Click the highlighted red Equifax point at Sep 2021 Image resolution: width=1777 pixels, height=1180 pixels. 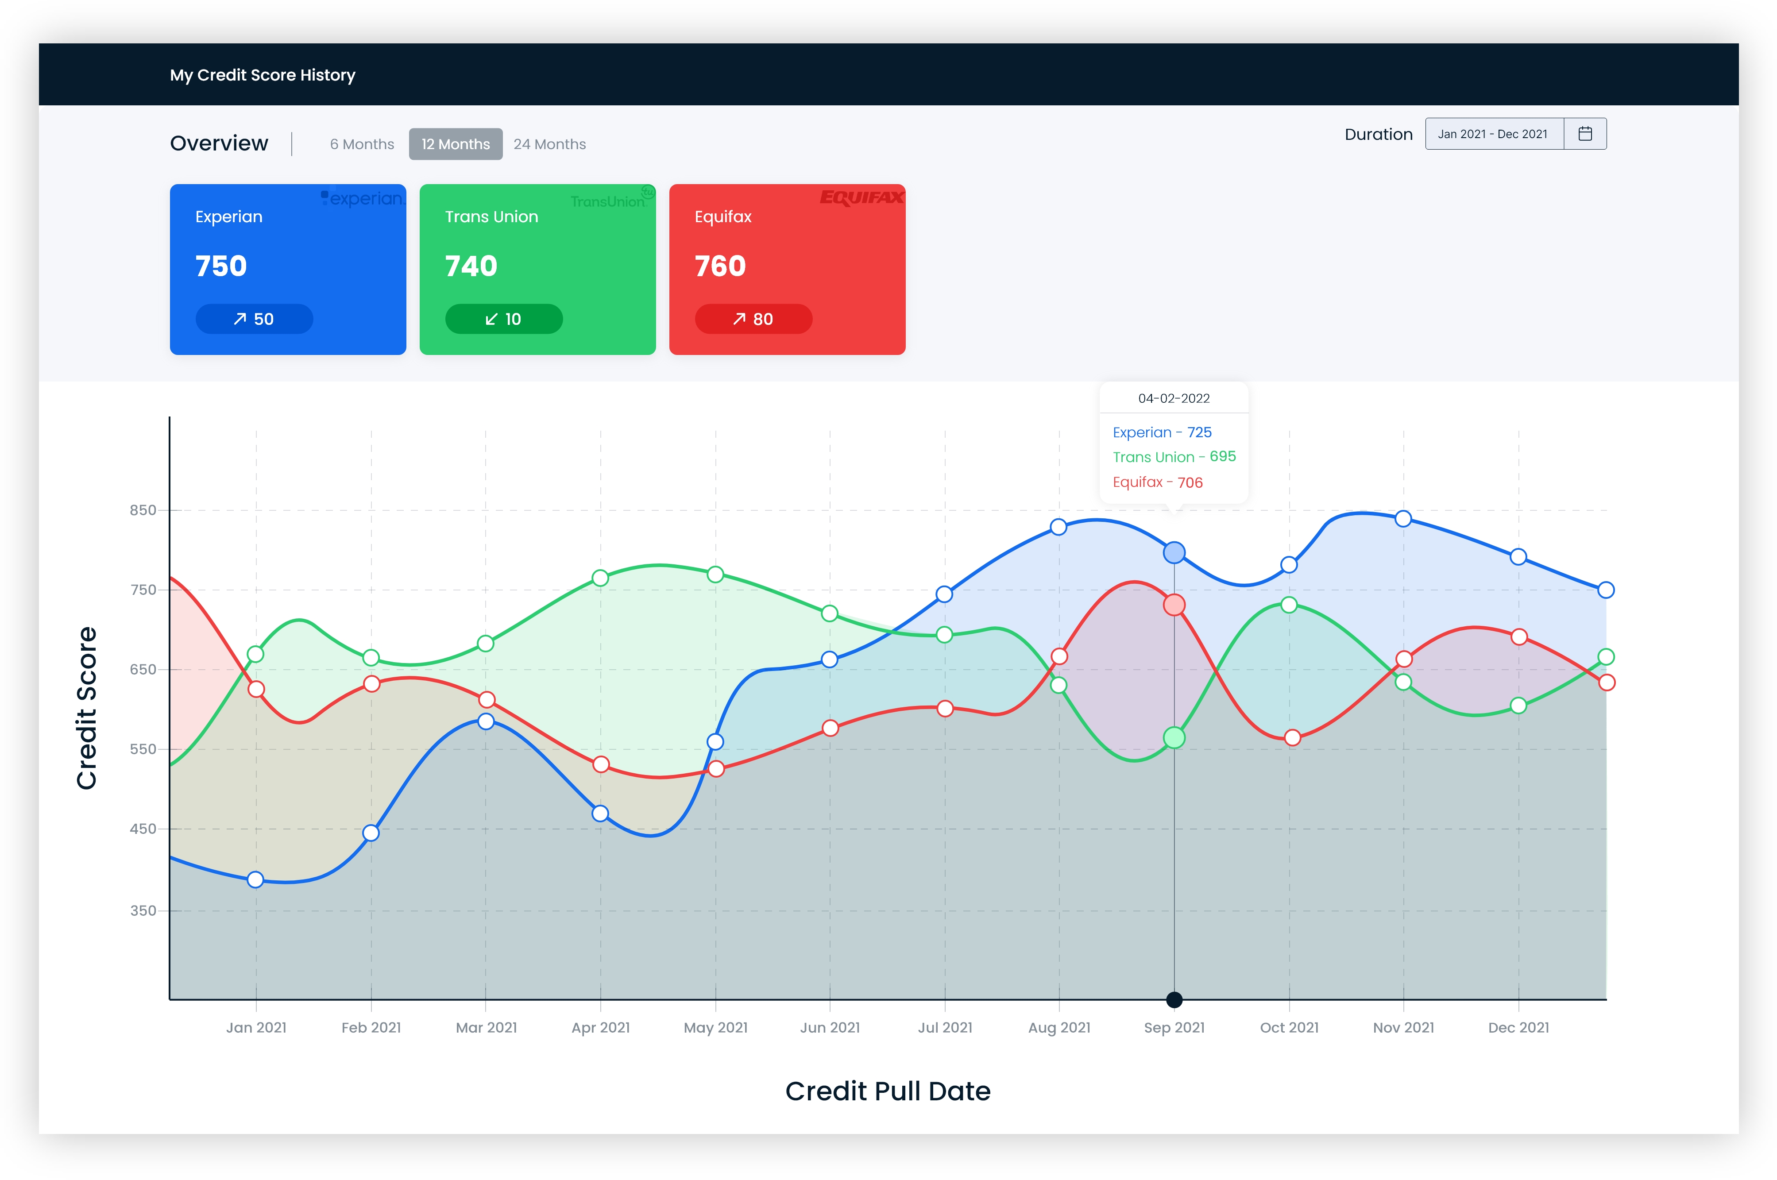coord(1173,605)
